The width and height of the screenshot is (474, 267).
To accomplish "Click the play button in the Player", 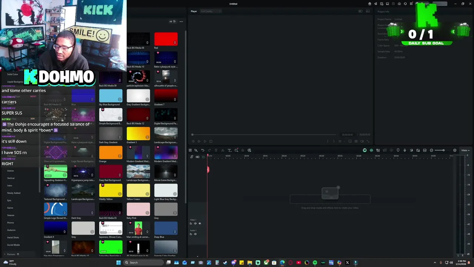I will tap(205, 141).
